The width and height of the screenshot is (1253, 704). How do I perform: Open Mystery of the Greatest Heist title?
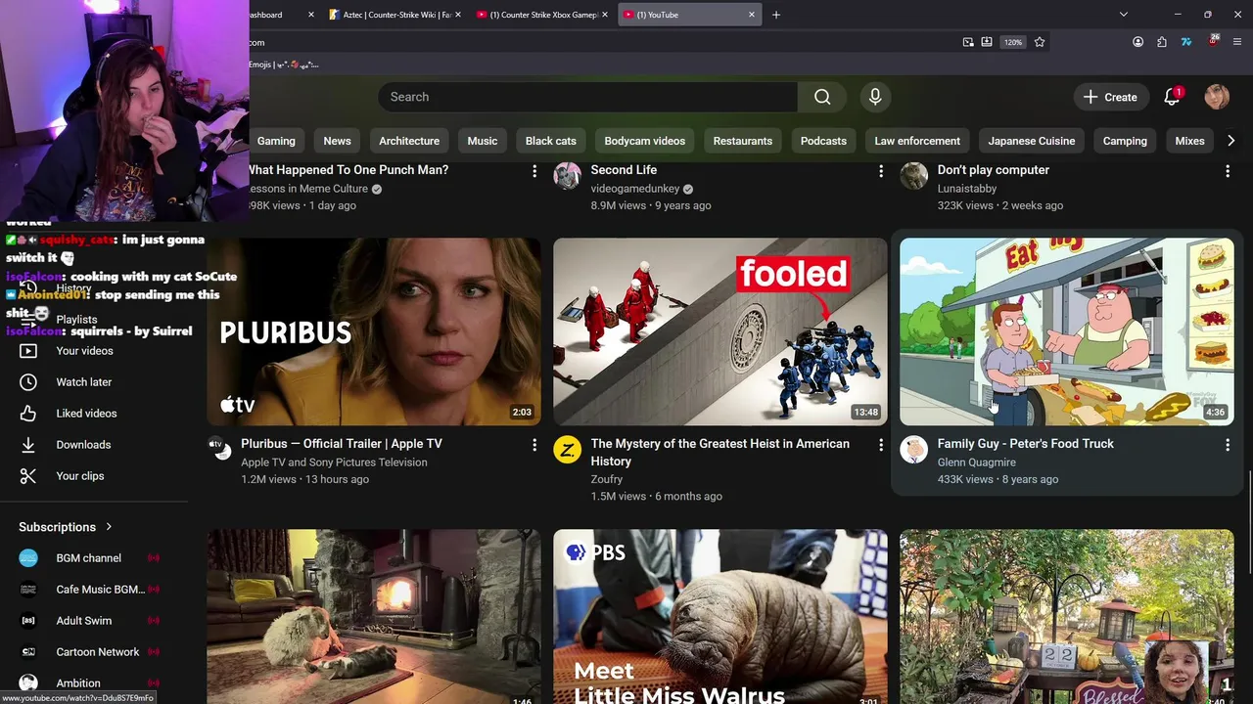(x=720, y=453)
